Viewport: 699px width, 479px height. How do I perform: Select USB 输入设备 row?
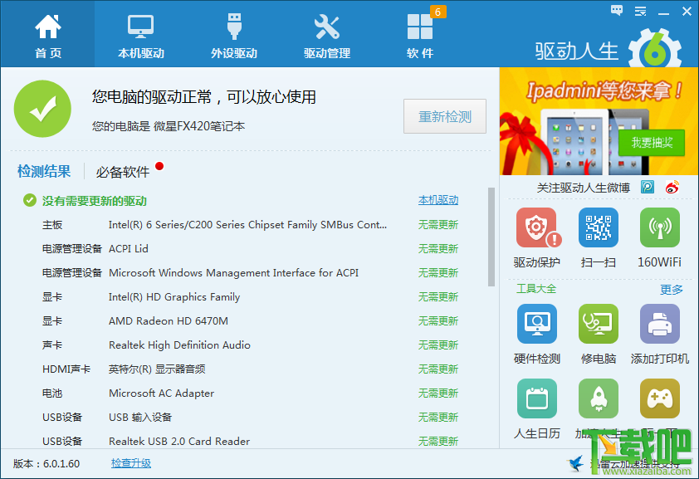(251, 417)
